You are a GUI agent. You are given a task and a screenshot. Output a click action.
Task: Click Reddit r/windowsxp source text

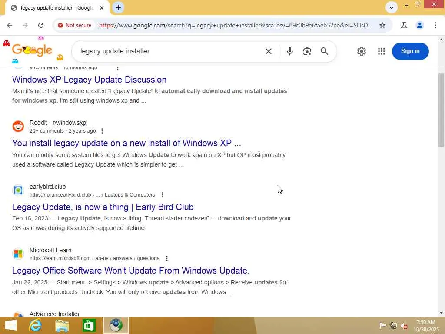tap(58, 123)
